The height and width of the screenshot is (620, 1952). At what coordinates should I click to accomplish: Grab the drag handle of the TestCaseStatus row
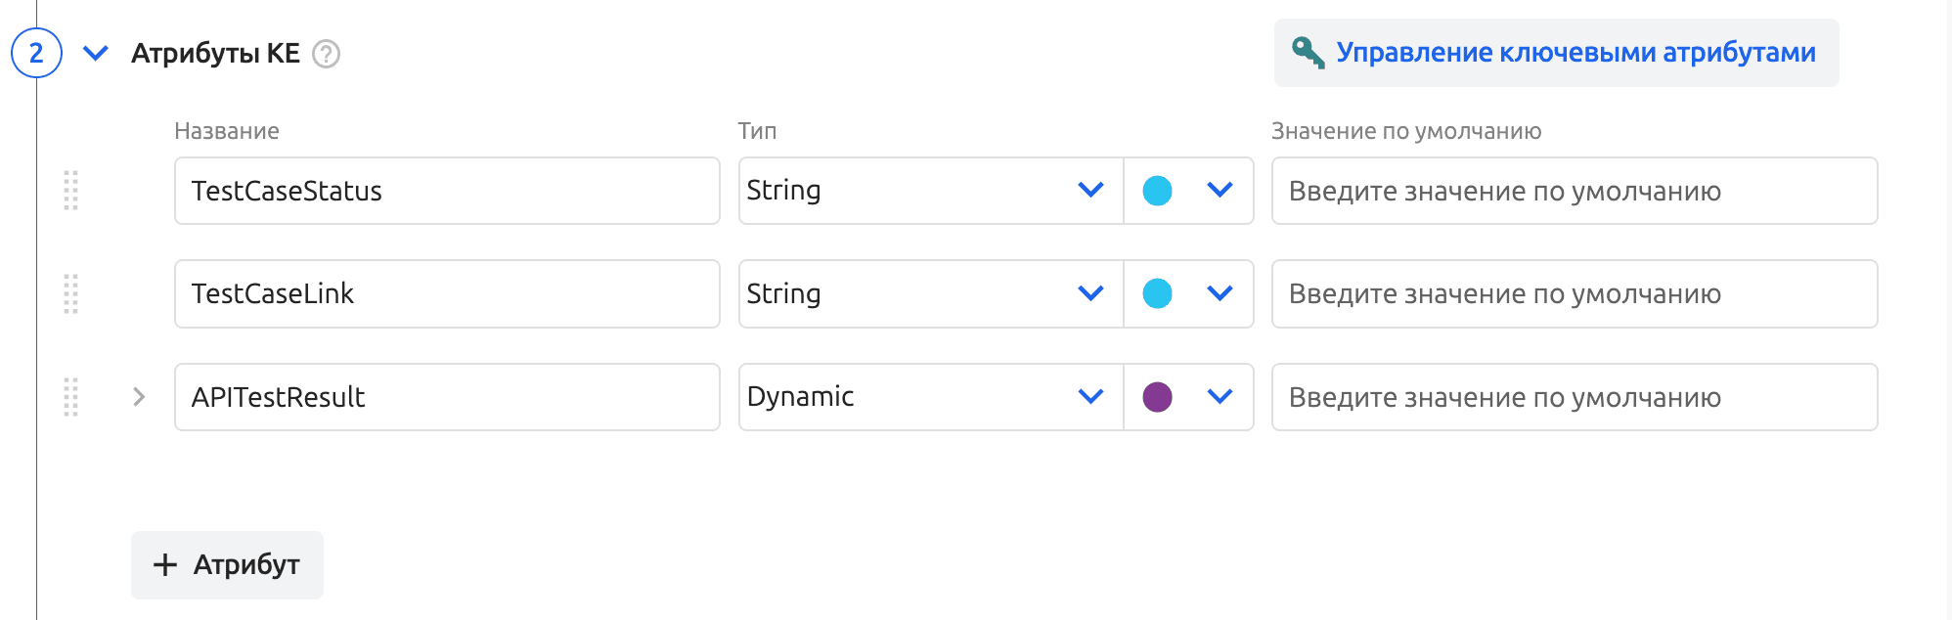70,191
